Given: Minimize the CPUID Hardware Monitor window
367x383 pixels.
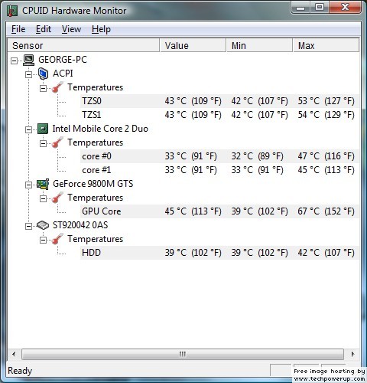Looking at the screenshot, I should 300,8.
